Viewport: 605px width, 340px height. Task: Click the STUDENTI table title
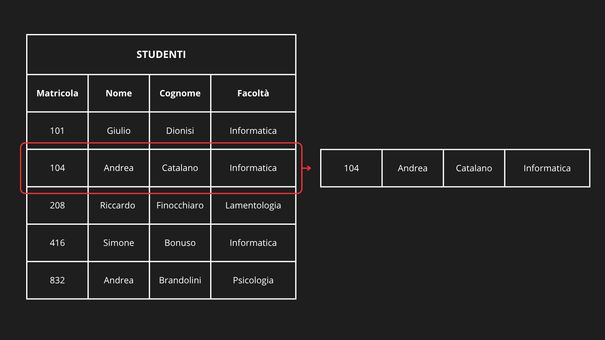(x=161, y=54)
